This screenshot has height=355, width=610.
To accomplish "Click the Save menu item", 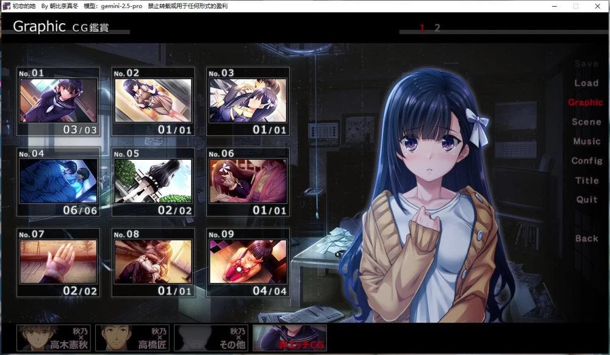I will pos(586,63).
